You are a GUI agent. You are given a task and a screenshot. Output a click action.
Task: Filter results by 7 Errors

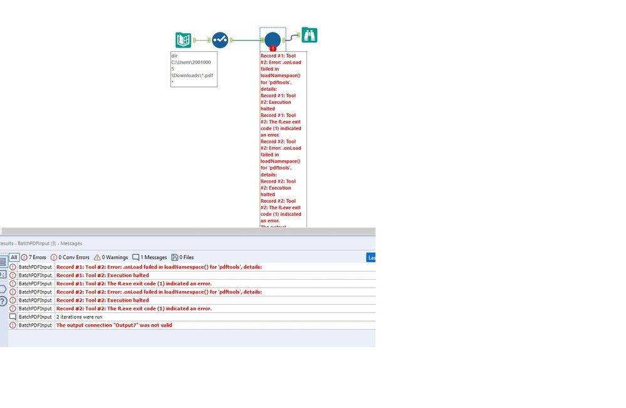pos(34,257)
